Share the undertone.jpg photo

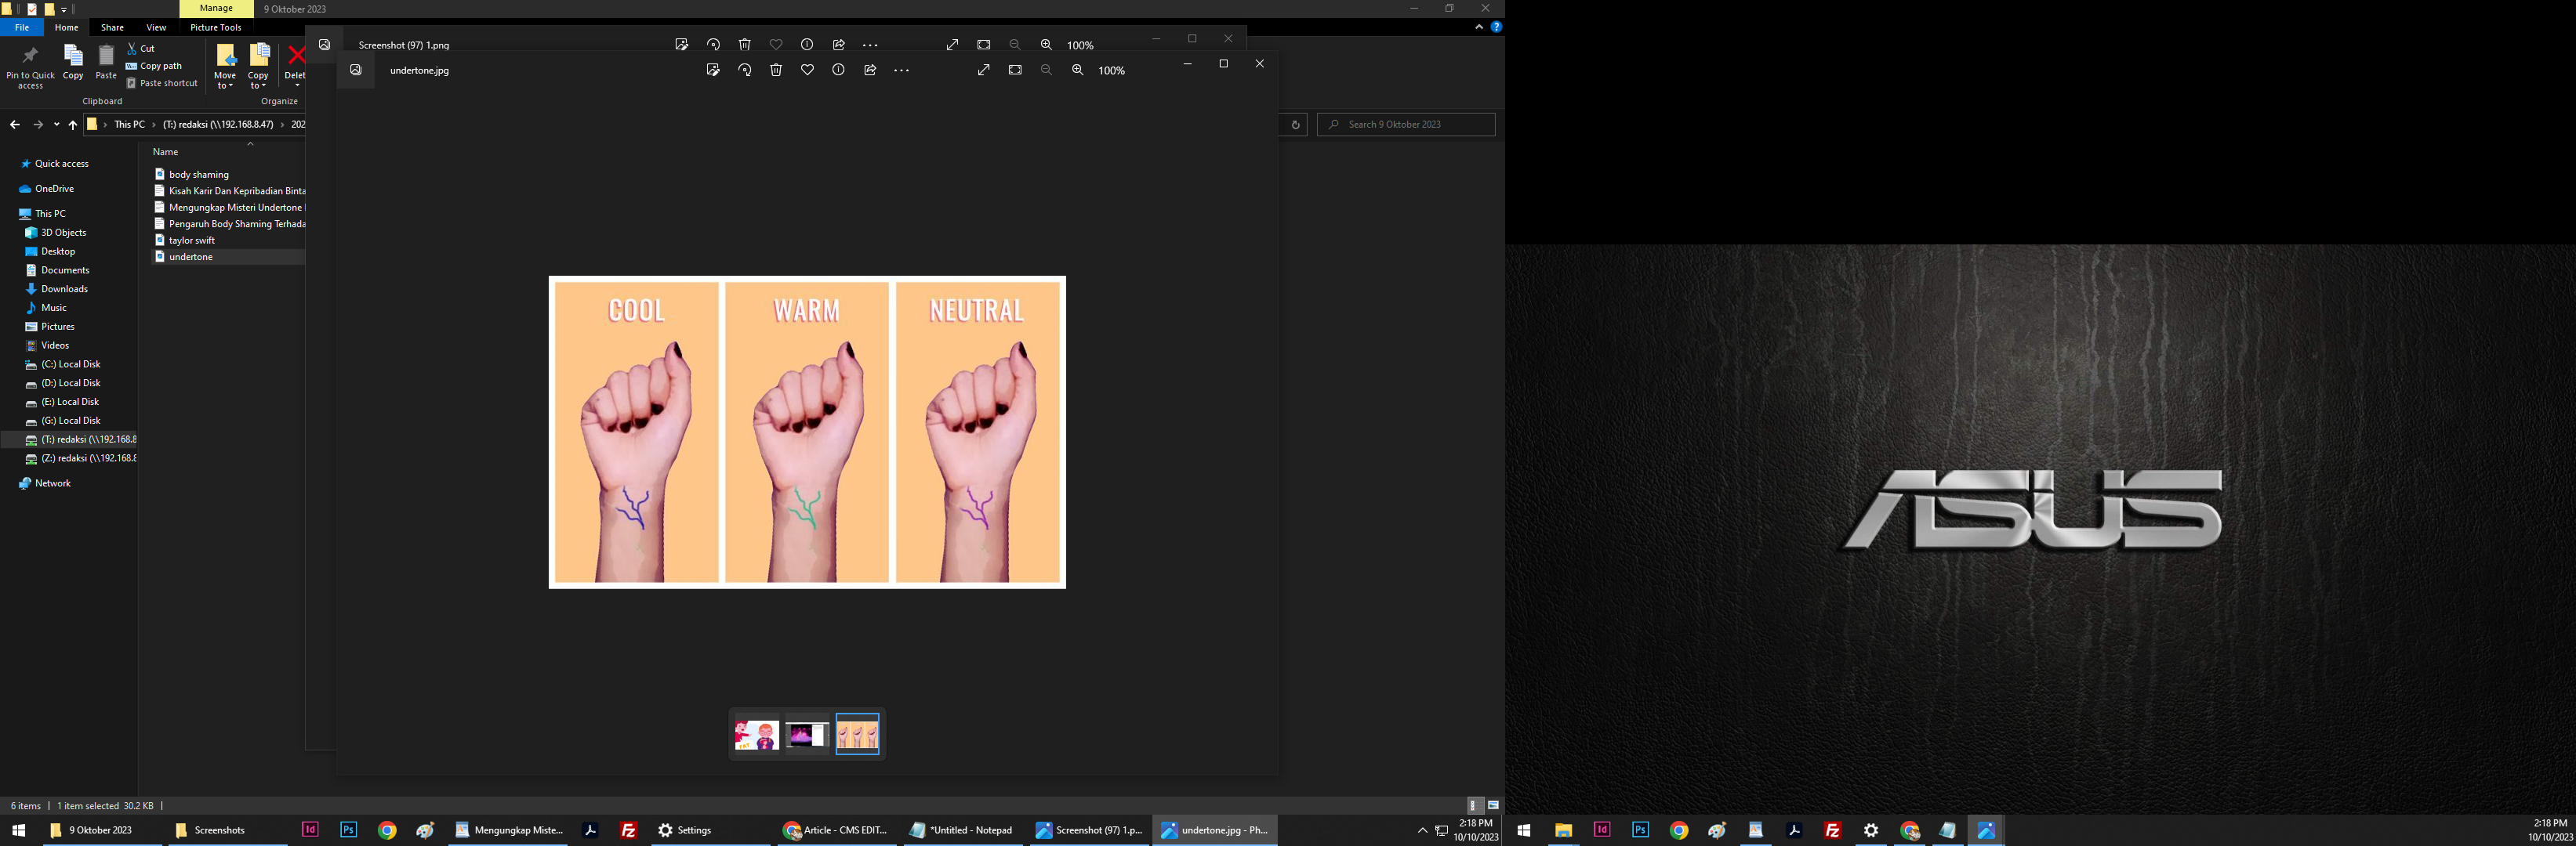(x=870, y=70)
